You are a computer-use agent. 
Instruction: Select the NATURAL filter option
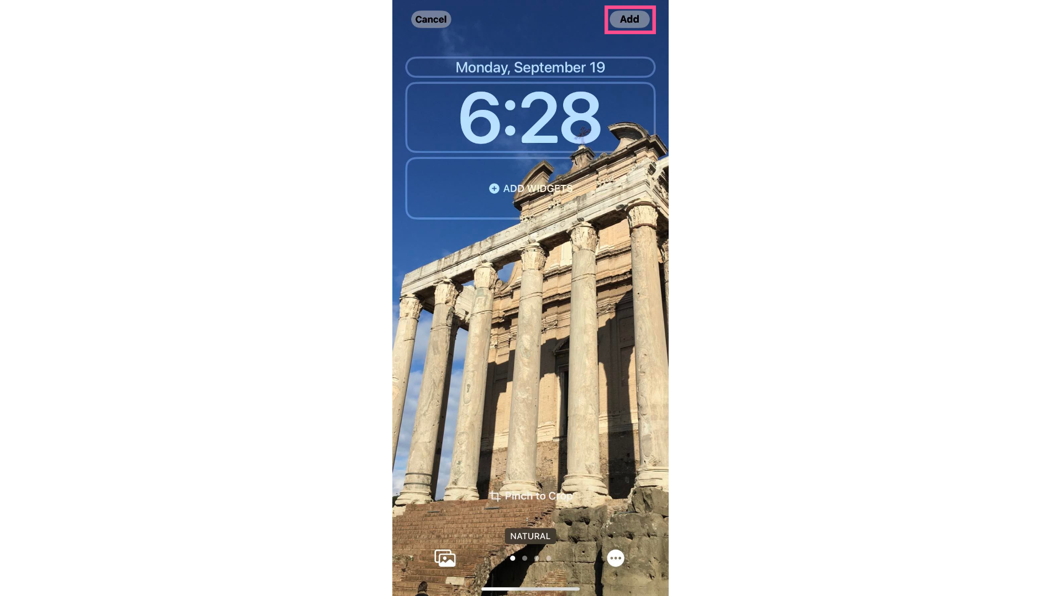point(530,536)
